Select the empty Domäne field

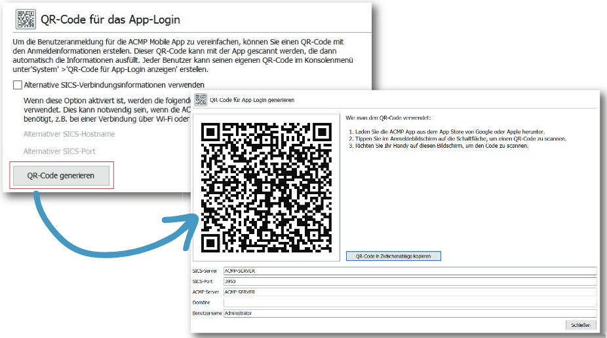click(x=410, y=303)
